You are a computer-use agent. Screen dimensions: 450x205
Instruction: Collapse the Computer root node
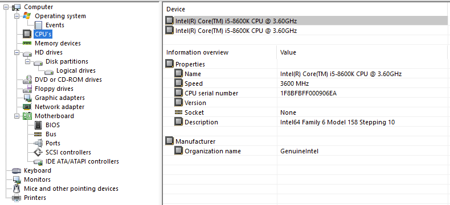[6, 7]
